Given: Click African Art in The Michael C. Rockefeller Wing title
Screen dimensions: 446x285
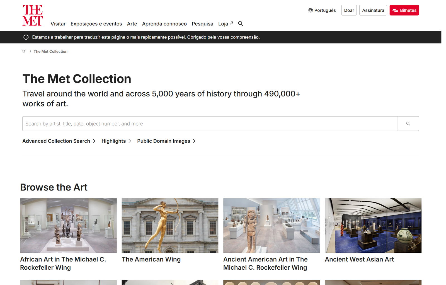Looking at the screenshot, I should (x=63, y=264).
